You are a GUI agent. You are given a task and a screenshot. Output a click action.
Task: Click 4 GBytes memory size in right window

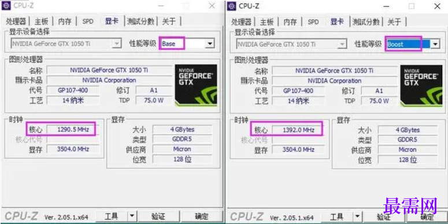coord(408,130)
